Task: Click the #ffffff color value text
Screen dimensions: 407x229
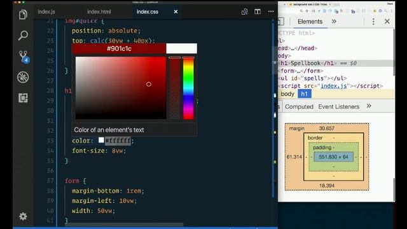Action: click(118, 141)
